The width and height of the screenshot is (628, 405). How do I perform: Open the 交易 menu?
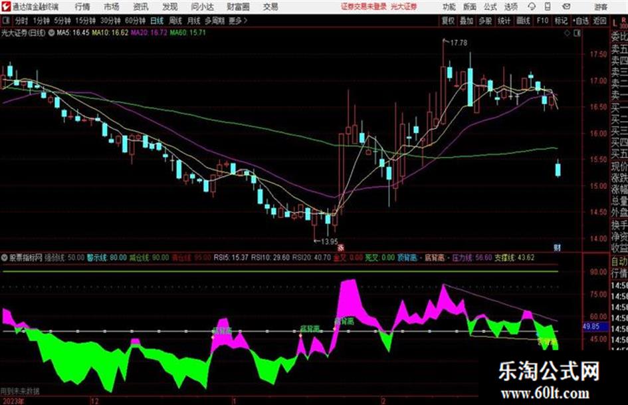pyautogui.click(x=270, y=7)
